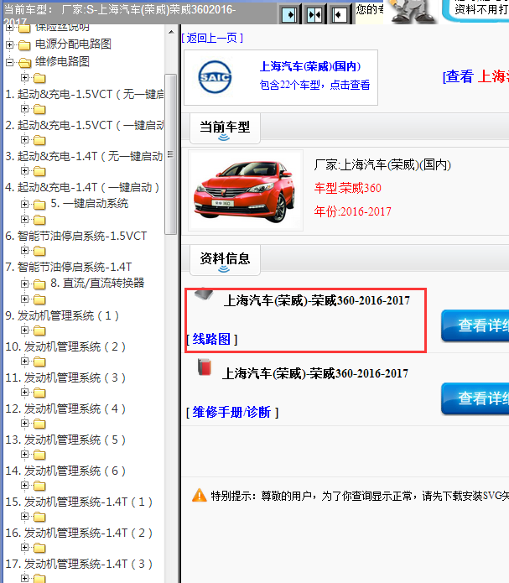The image size is (509, 583).
Task: Click title 上海汽车(荣威)-荣威360-2016-2017 above 维修手册
Action: click(x=315, y=373)
